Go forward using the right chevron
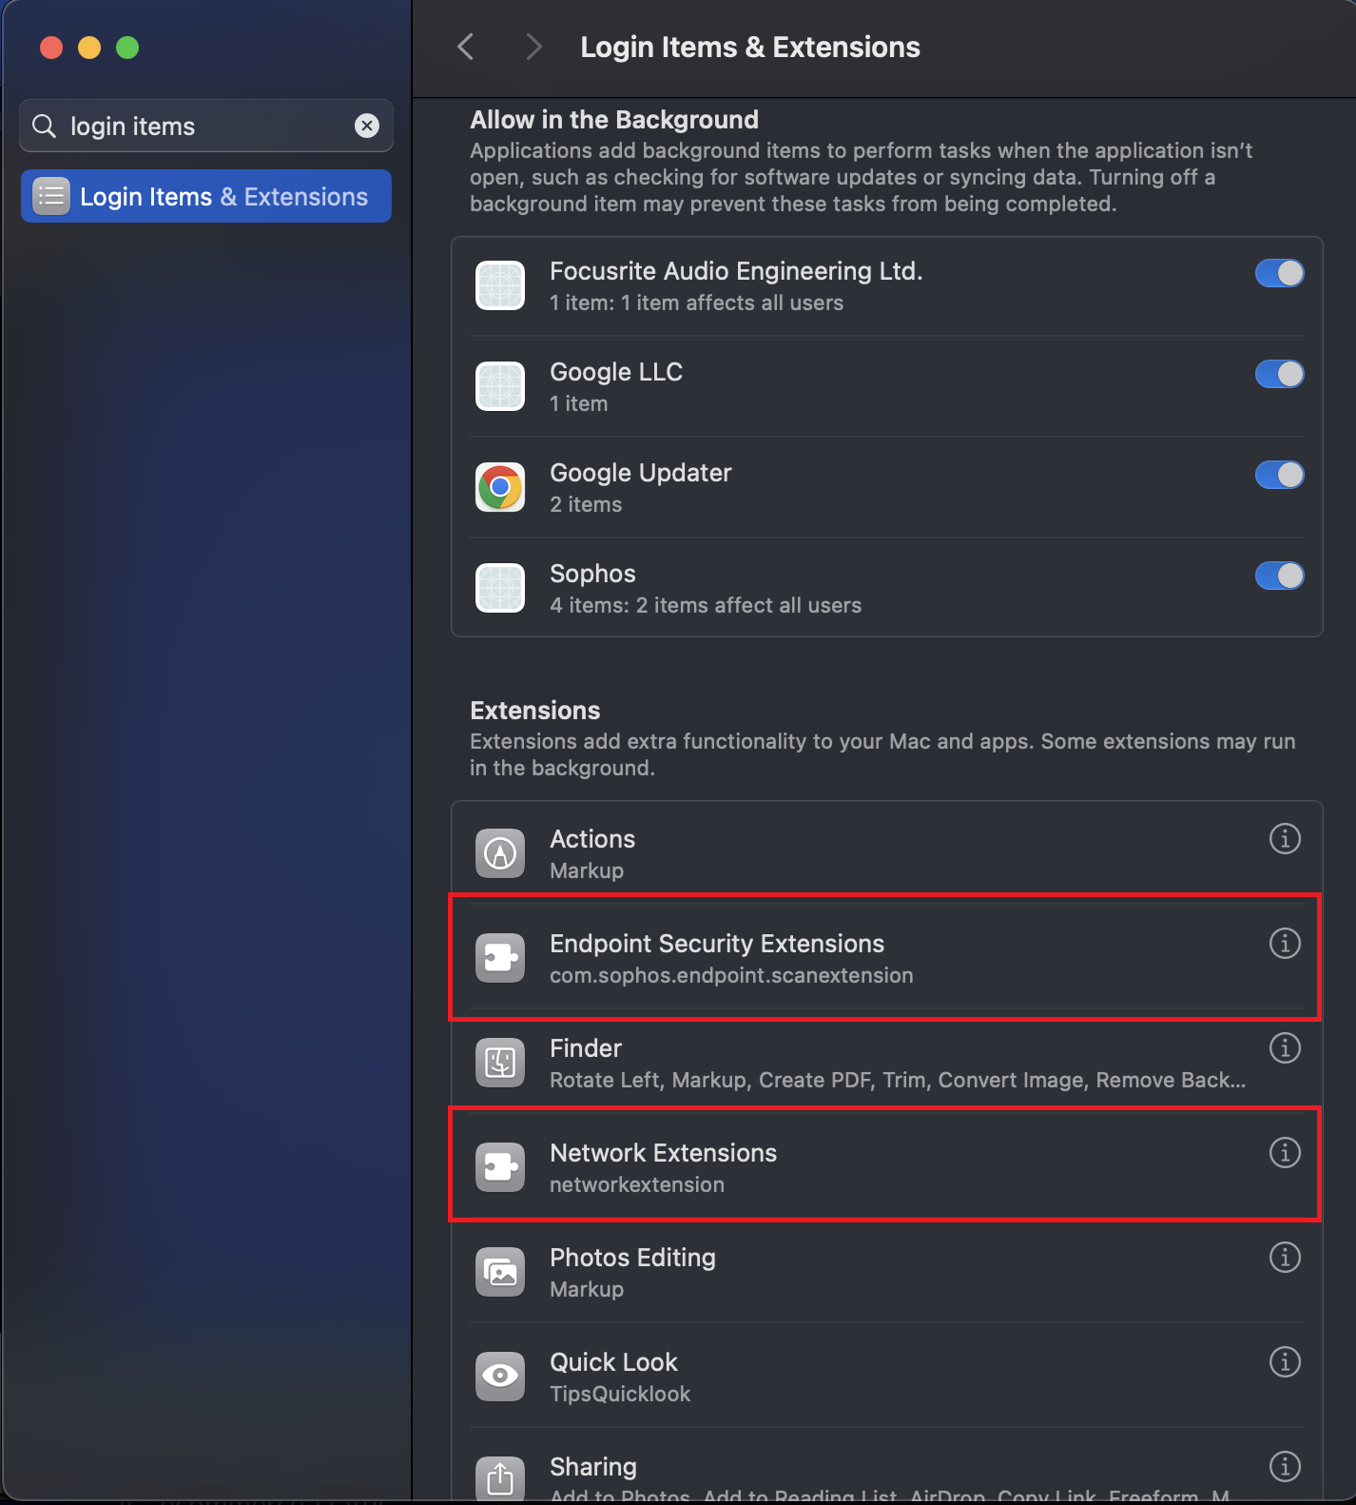This screenshot has height=1505, width=1356. coord(533,47)
